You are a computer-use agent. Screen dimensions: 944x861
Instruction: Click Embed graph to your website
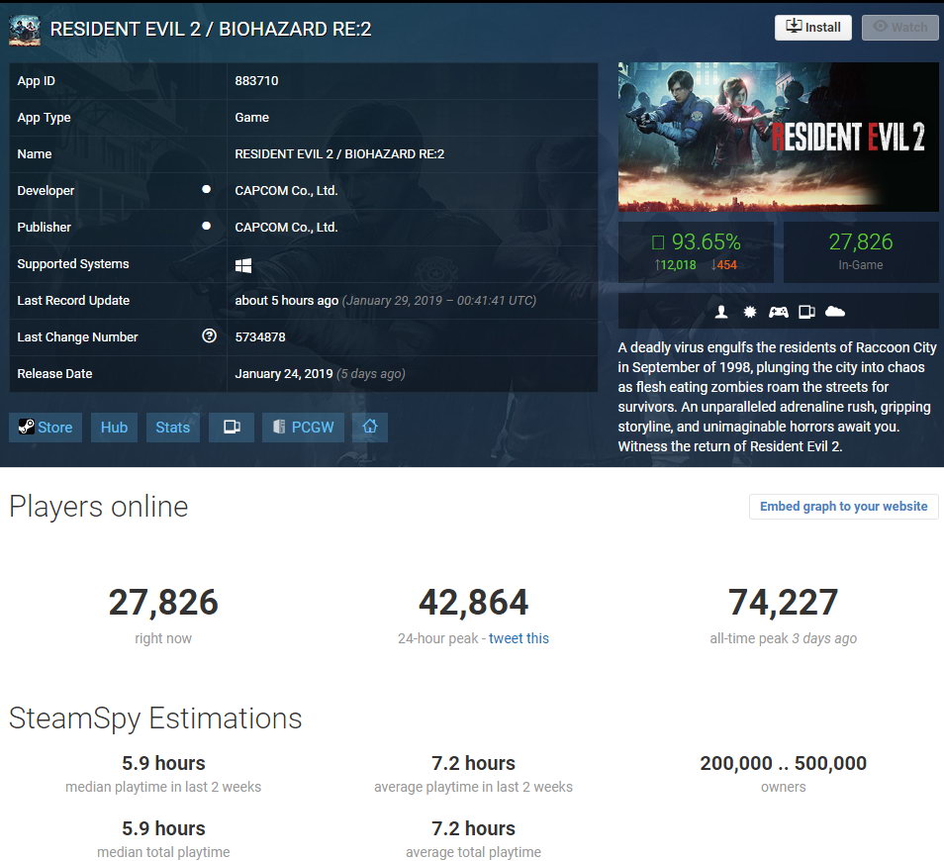coord(843,506)
